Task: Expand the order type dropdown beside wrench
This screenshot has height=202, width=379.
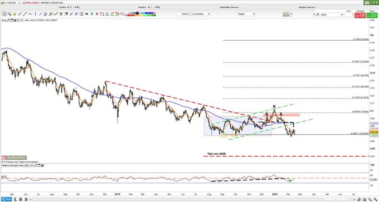Action: [x=332, y=14]
